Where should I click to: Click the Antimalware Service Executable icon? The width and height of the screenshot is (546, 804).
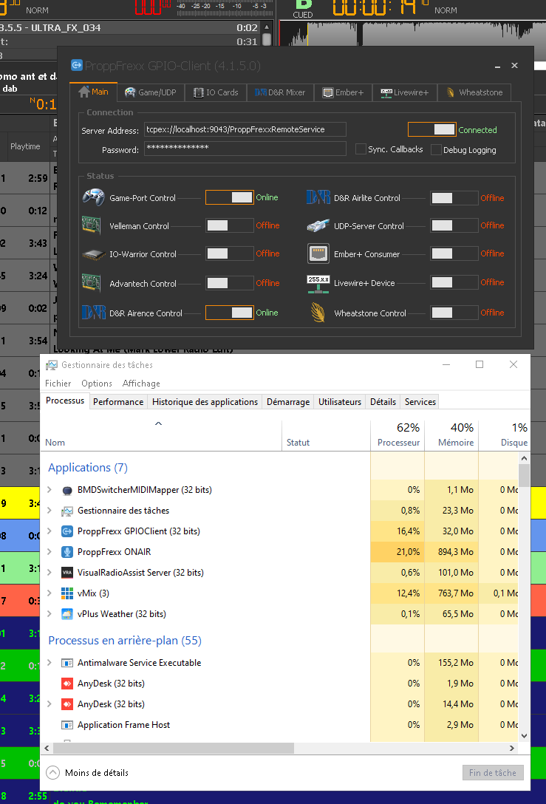click(67, 663)
